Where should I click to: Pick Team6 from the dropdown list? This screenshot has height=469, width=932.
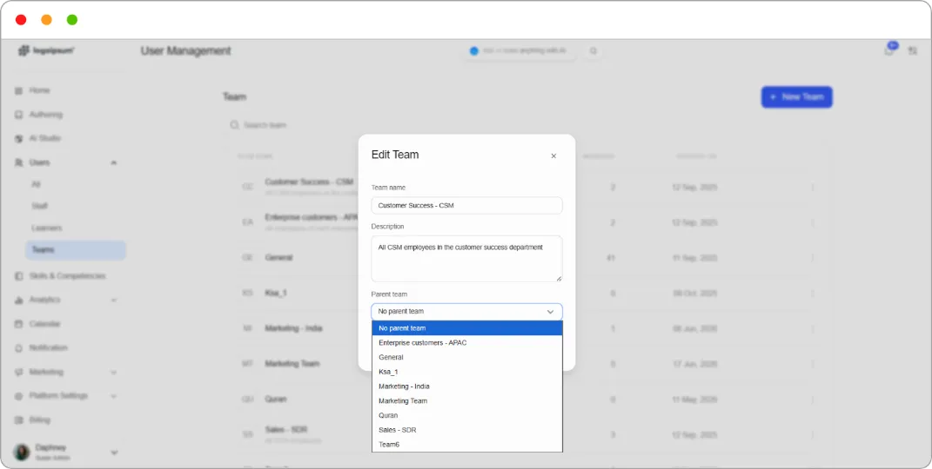coord(466,444)
